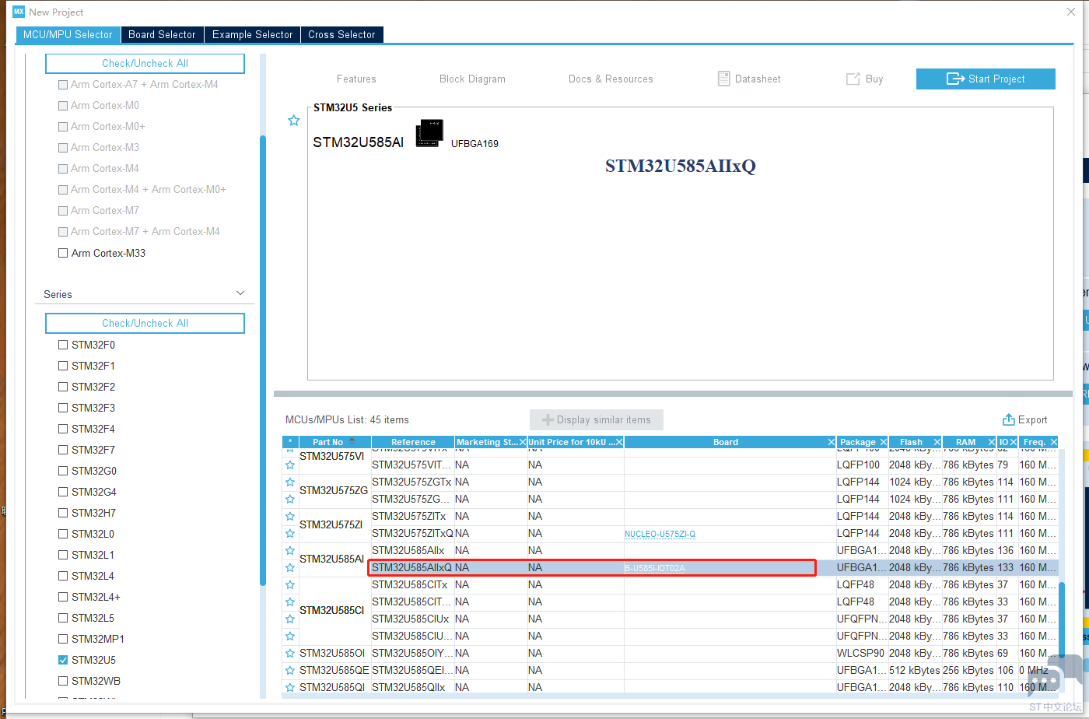Remove the Board column via its X
The width and height of the screenshot is (1089, 719).
click(x=832, y=442)
